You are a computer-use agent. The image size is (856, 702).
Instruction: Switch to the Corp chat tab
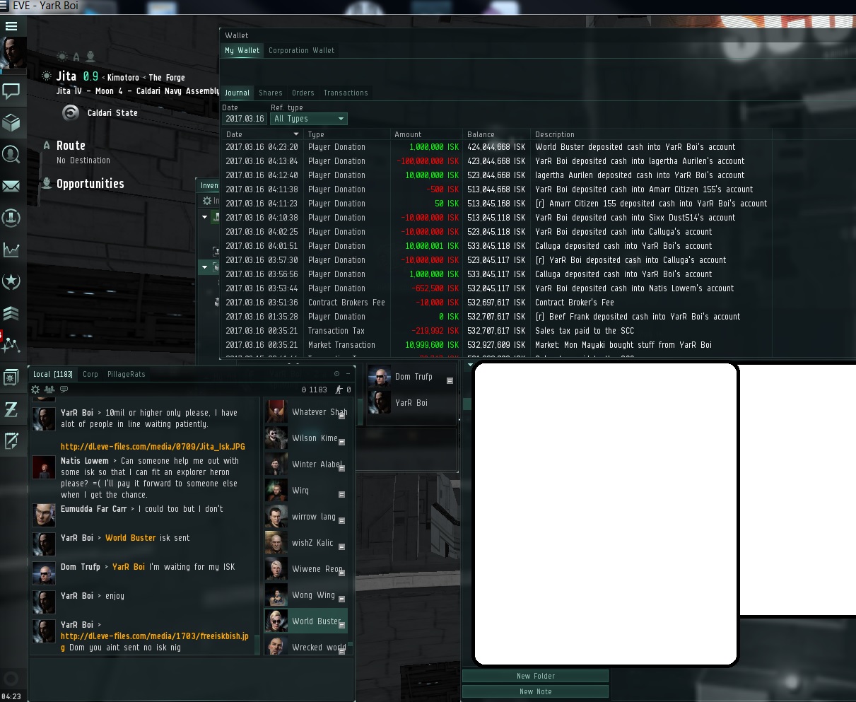[x=90, y=374]
